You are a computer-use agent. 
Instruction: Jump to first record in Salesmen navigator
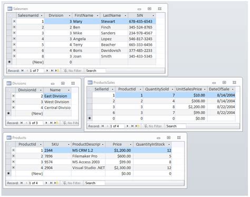pos(22,71)
